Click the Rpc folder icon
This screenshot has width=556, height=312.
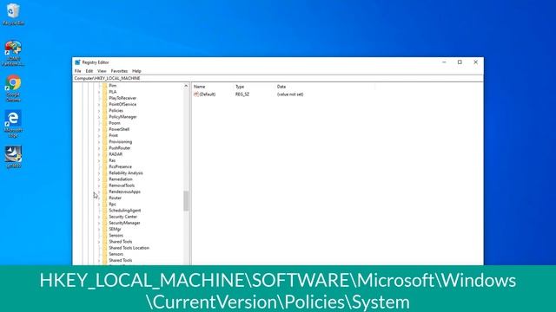coord(104,205)
